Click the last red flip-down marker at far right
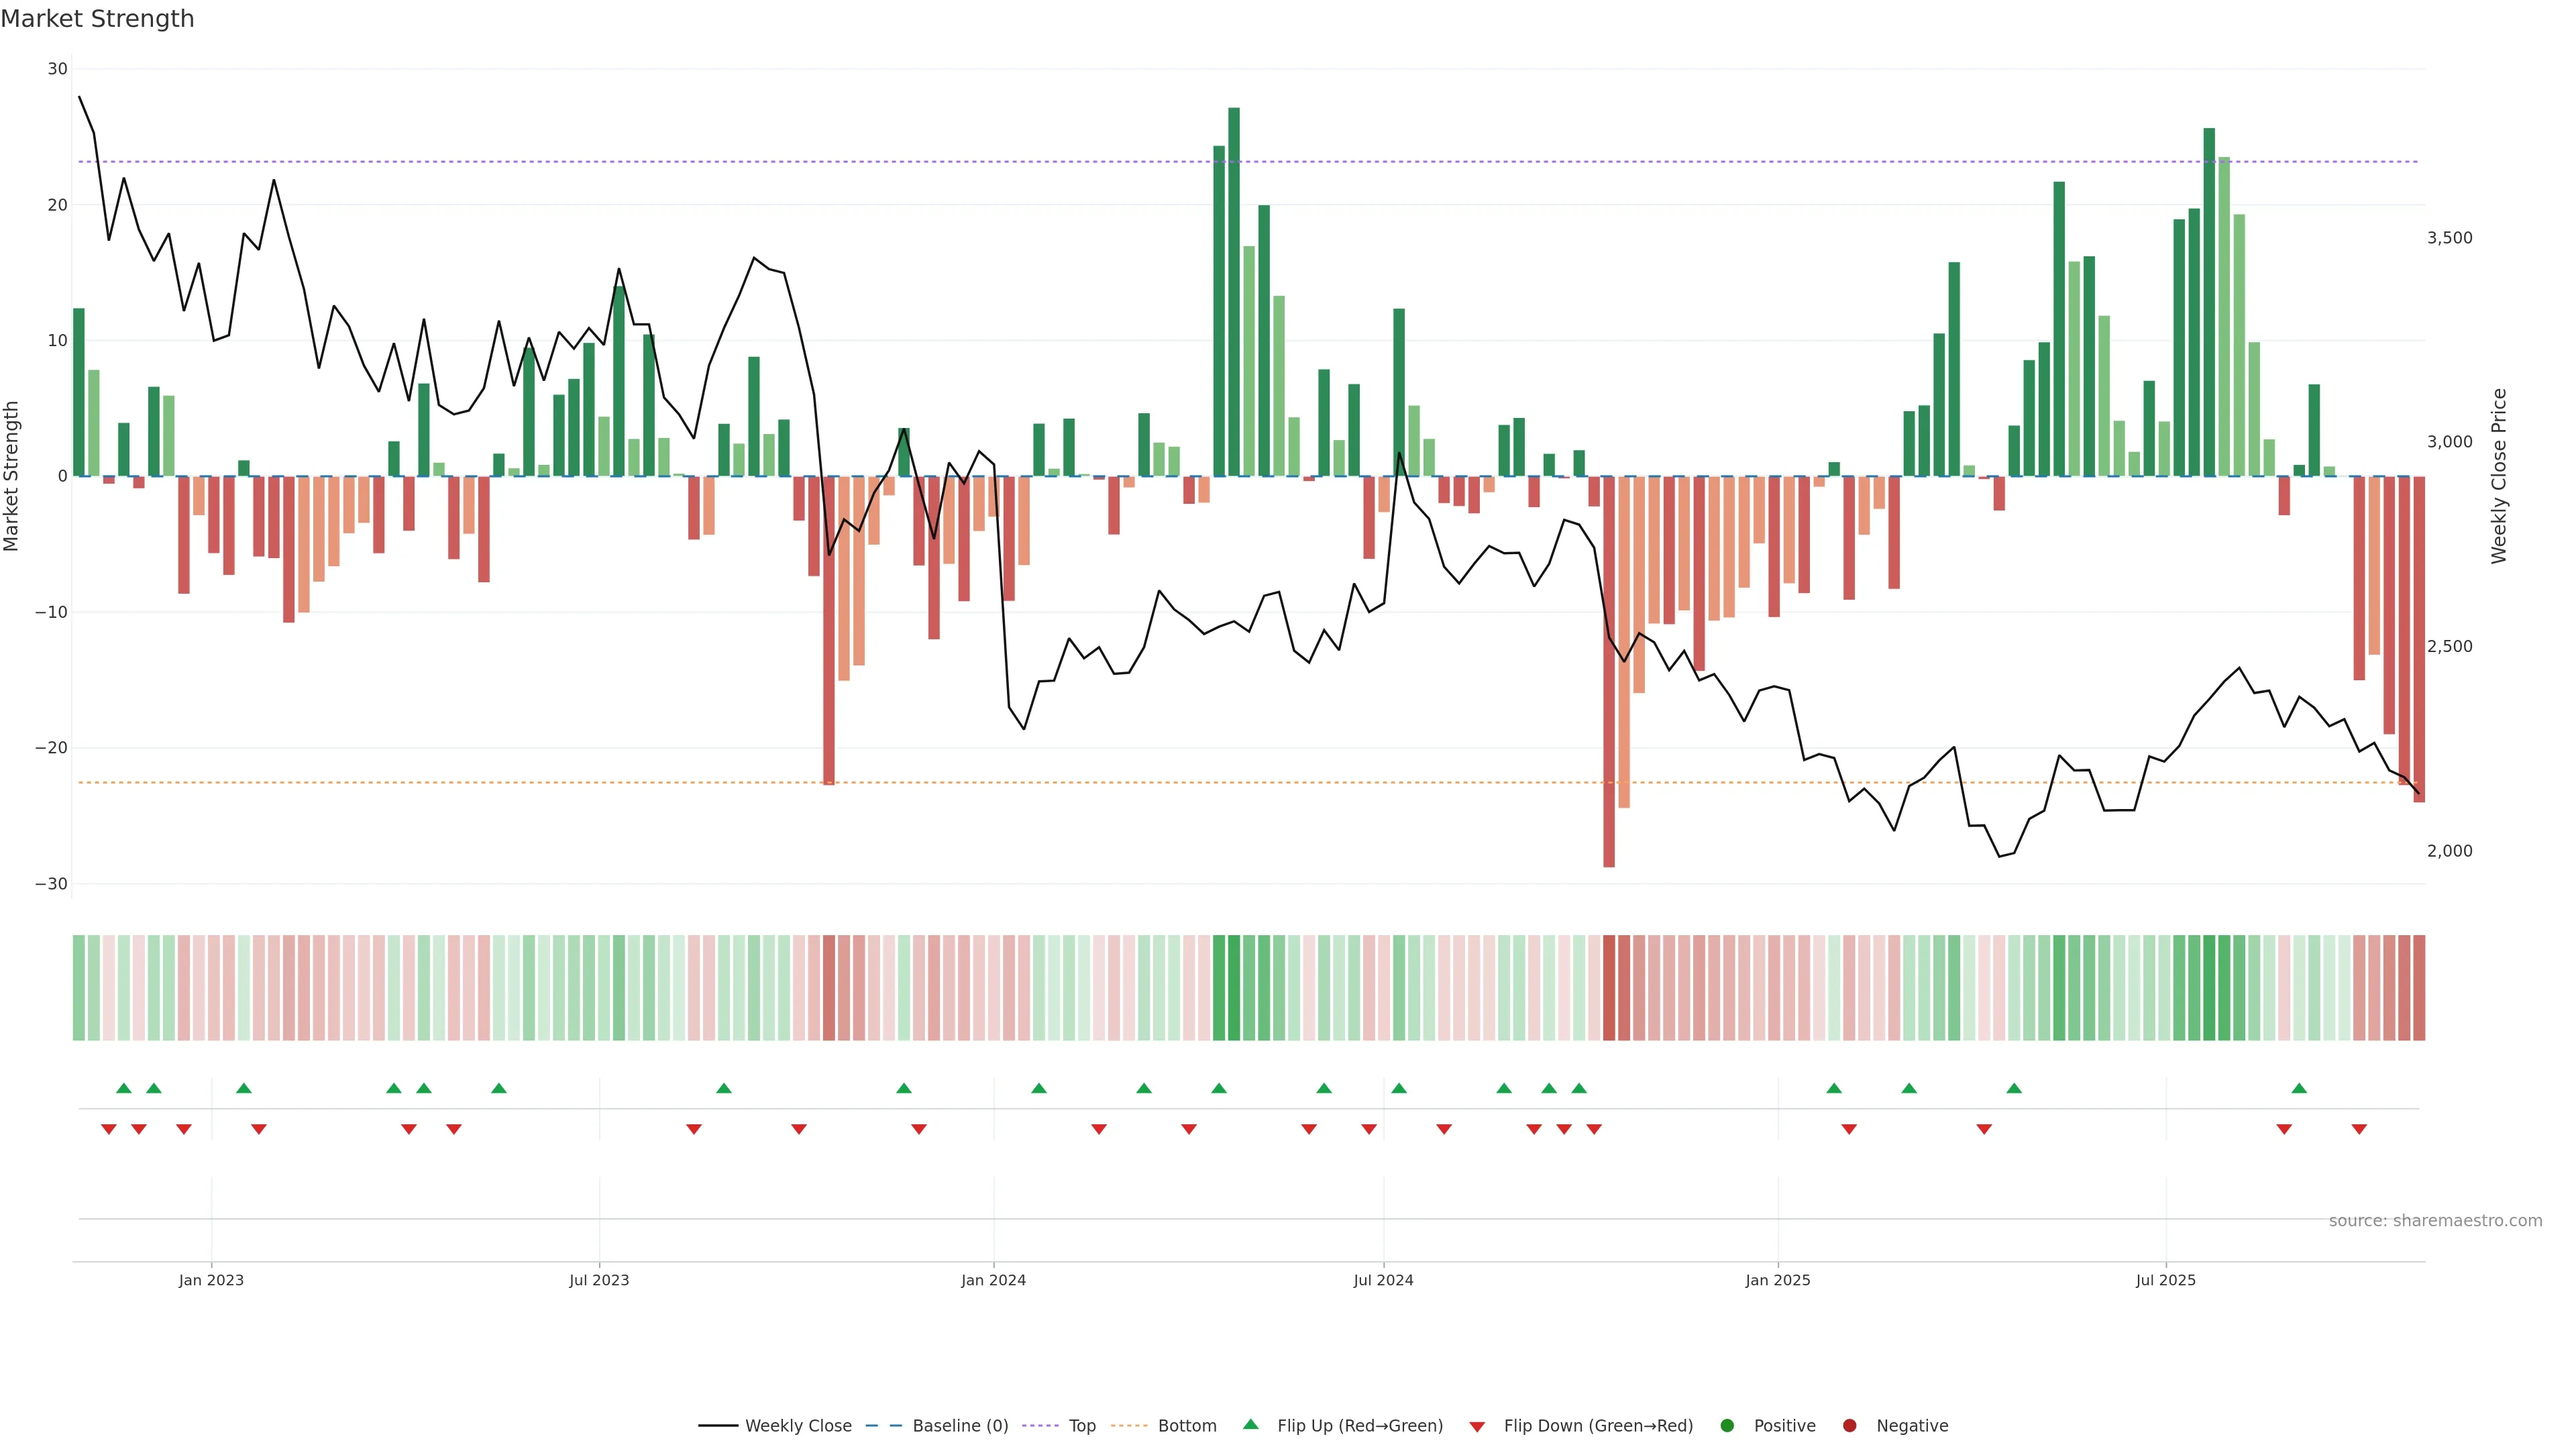 point(2359,1129)
